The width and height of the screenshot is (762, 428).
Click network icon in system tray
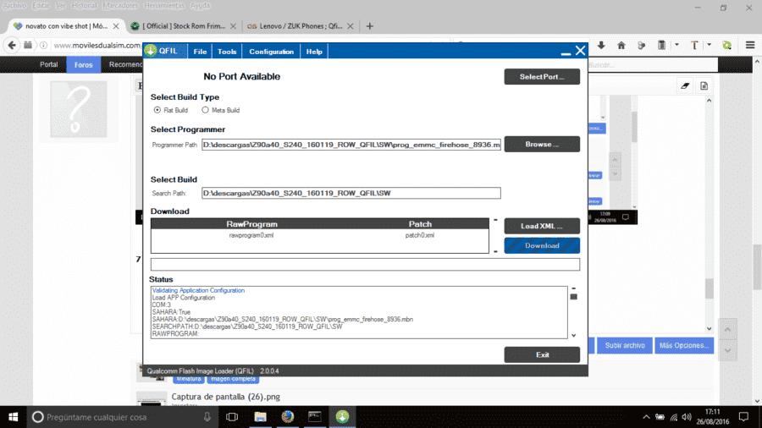pyautogui.click(x=674, y=417)
